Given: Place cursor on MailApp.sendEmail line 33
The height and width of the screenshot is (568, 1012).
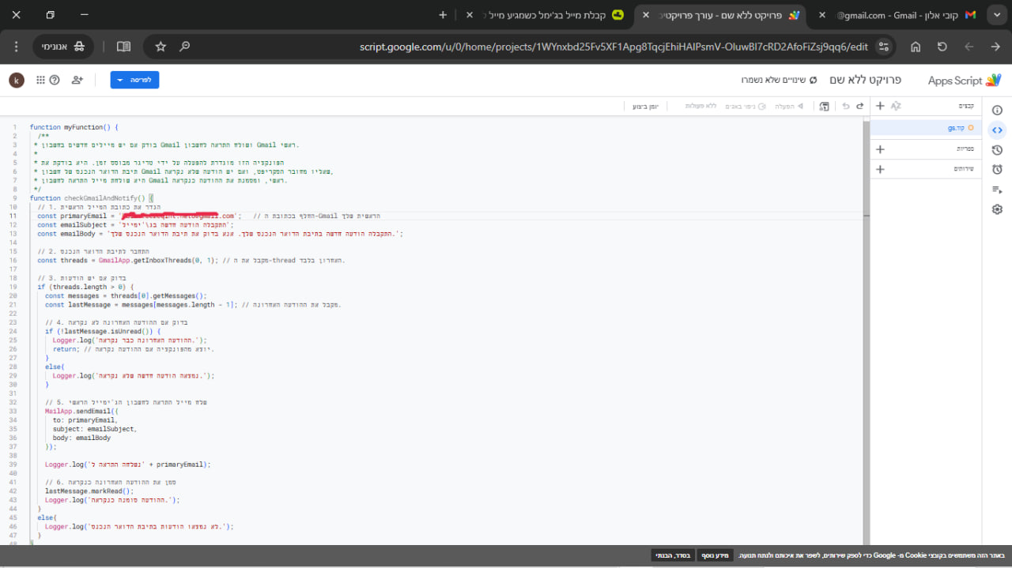Looking at the screenshot, I should pos(81,411).
